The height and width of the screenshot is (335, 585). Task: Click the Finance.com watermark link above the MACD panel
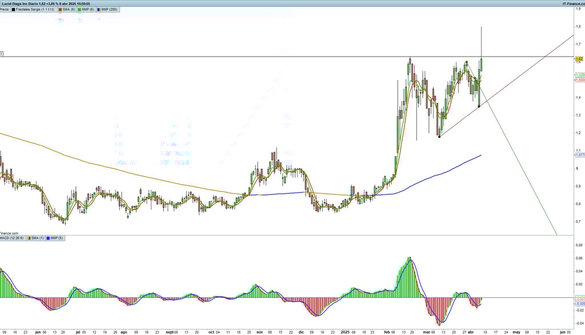coord(9,233)
